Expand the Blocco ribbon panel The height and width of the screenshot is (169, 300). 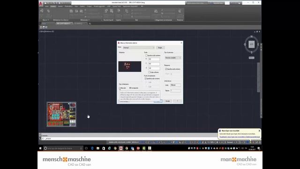pyautogui.click(x=45, y=20)
